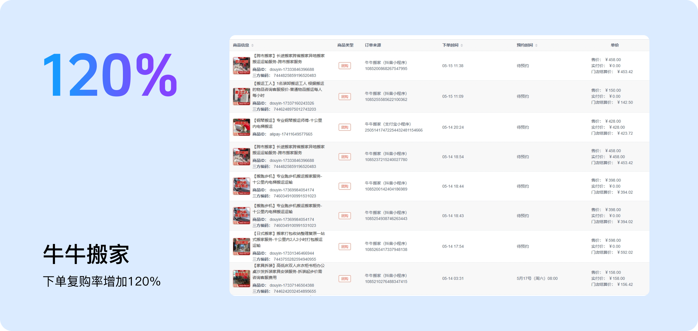Screen dimensions: 698x331
Task: Click 5月17号（周六）08:00 appointment time
Action: [537, 279]
